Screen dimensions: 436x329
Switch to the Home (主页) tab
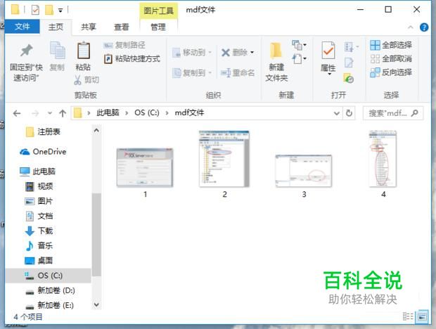click(x=56, y=27)
